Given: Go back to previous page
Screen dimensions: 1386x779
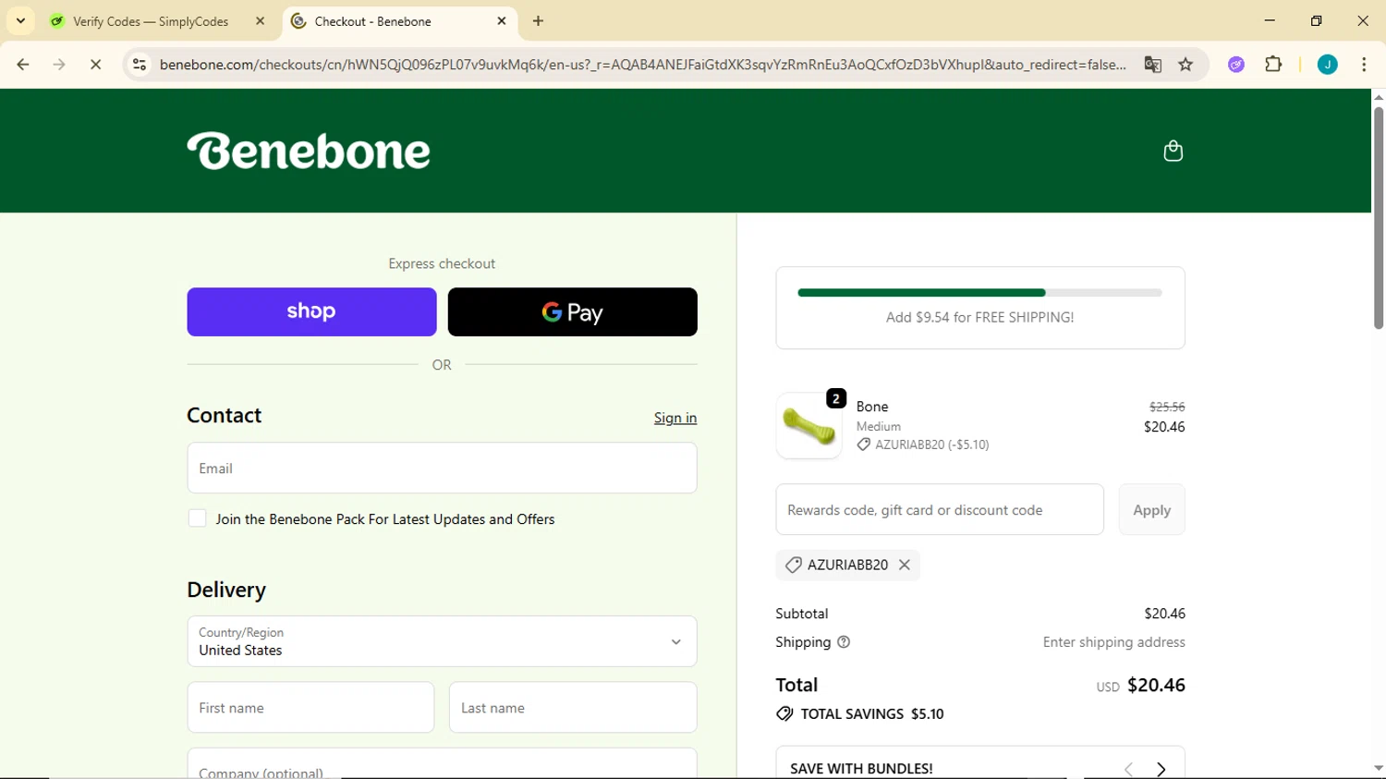Looking at the screenshot, I should pyautogui.click(x=23, y=65).
